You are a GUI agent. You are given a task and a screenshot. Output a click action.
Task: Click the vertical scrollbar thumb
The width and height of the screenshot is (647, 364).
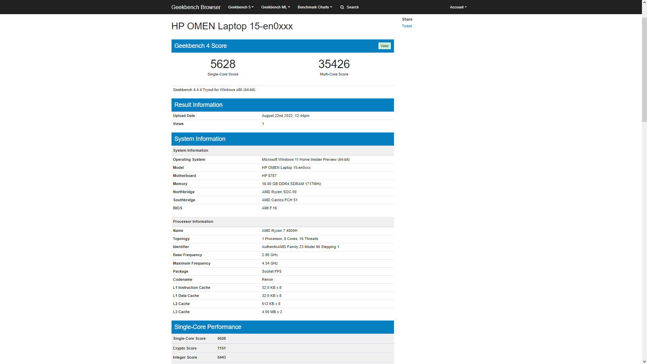pyautogui.click(x=644, y=69)
